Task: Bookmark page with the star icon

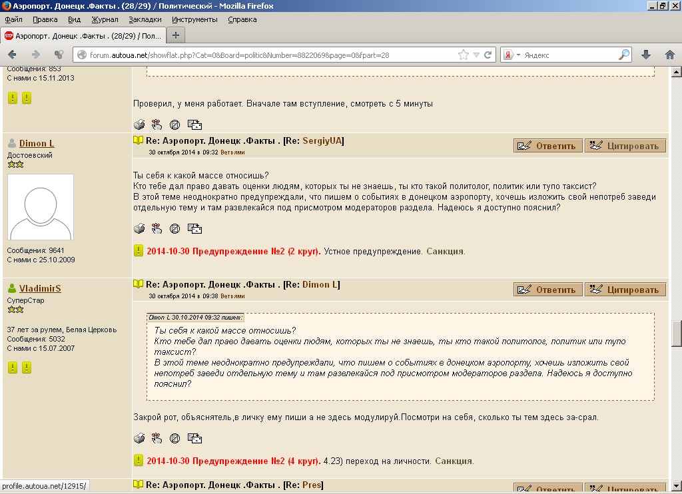Action: click(x=464, y=55)
